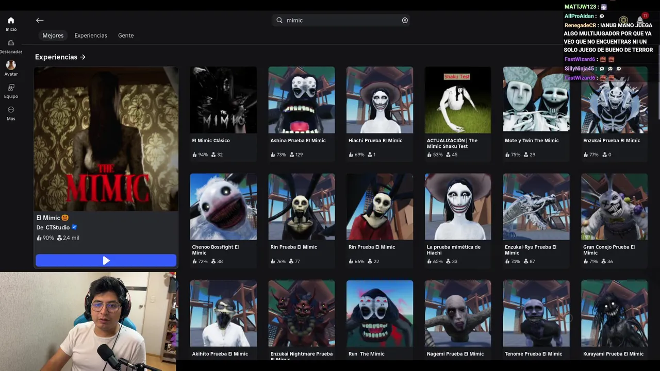Click the 'El Mimic Clásico' title text
The height and width of the screenshot is (371, 660).
coord(211,140)
